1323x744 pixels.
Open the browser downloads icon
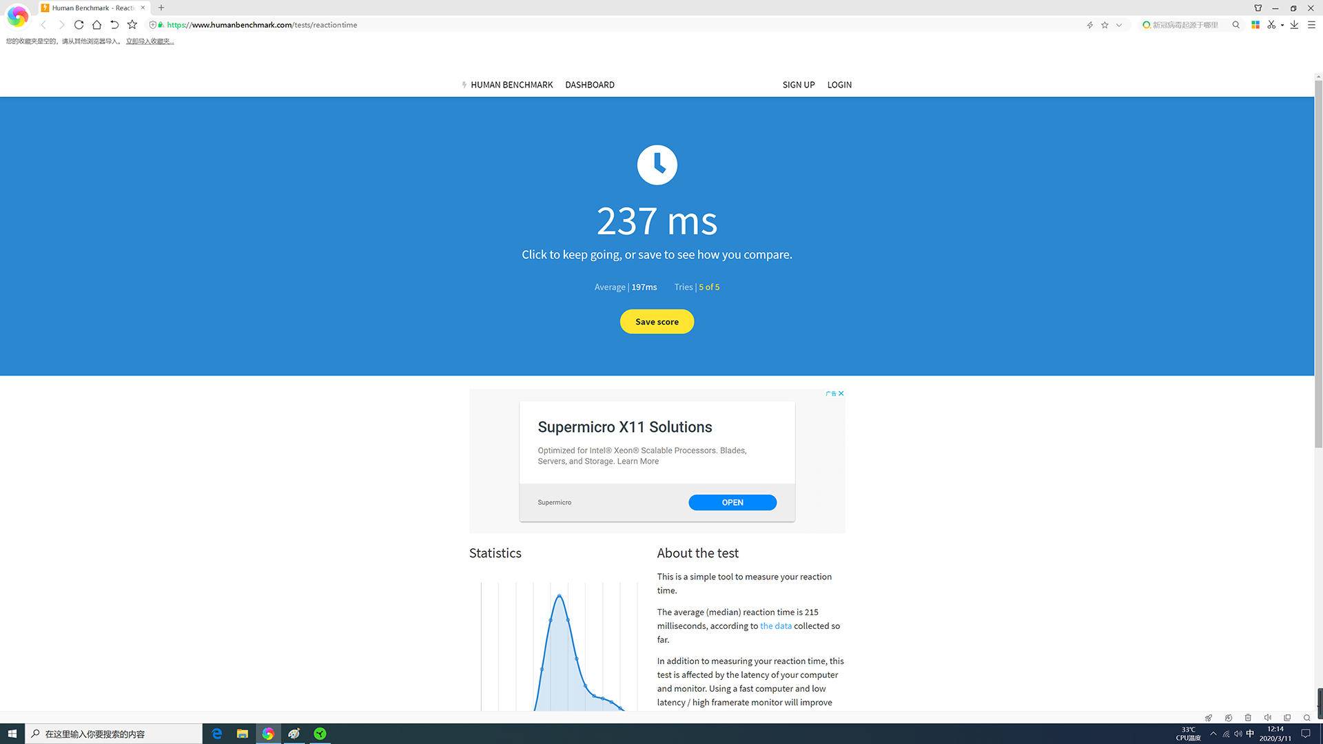coord(1294,25)
